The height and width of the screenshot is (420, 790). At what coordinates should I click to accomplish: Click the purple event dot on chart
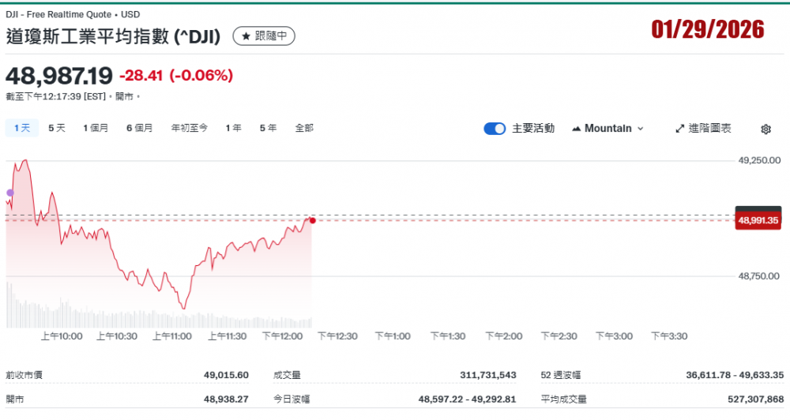10,193
